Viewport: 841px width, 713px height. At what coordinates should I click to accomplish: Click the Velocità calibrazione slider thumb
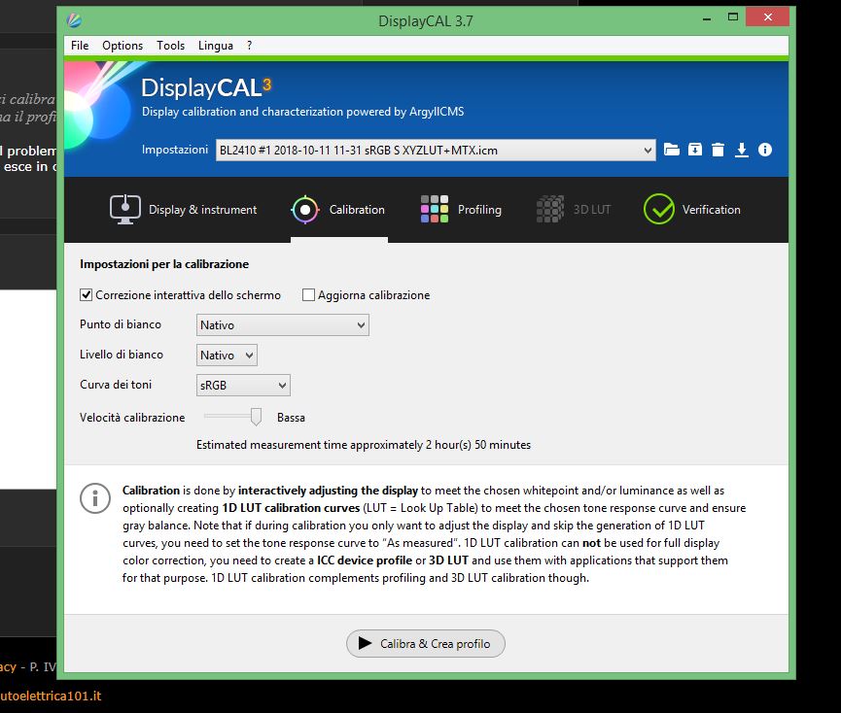256,417
